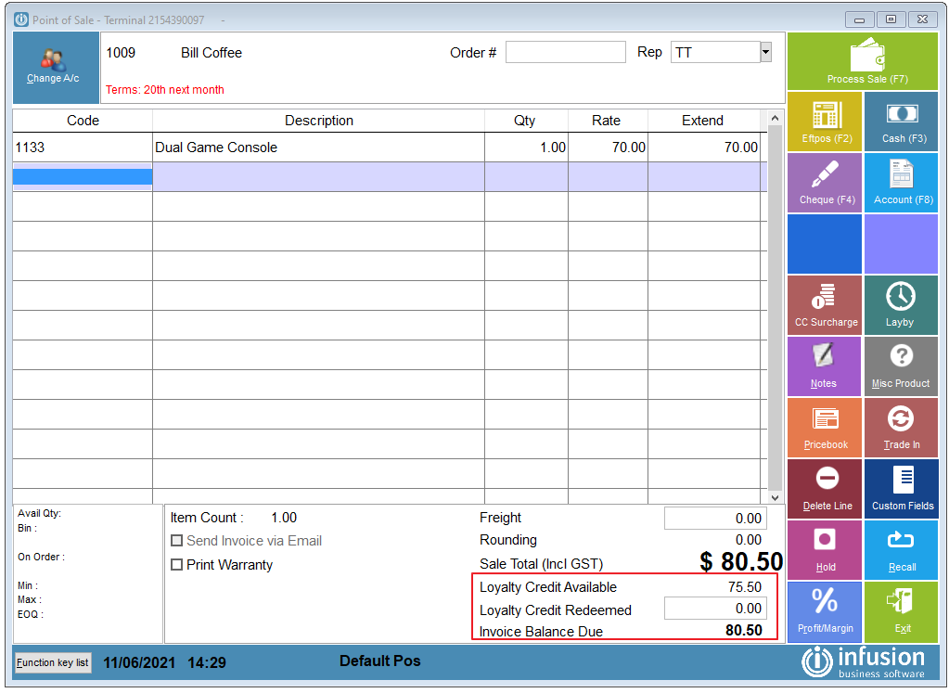The image size is (949, 693).
Task: Click Loyalty Credit Available value 75.50
Action: pos(744,587)
